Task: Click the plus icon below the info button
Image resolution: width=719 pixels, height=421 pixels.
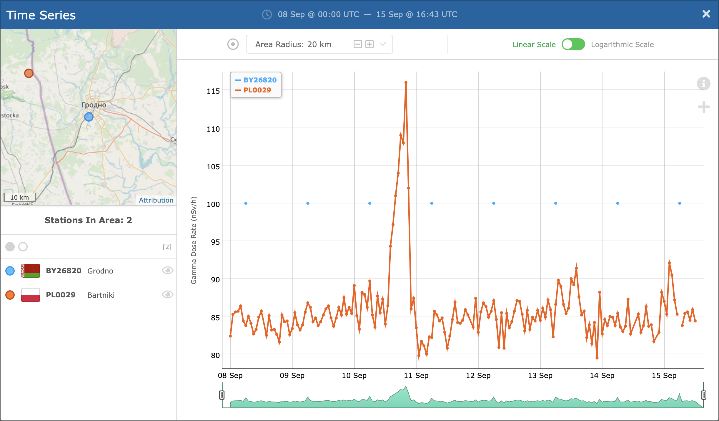Action: pyautogui.click(x=703, y=107)
